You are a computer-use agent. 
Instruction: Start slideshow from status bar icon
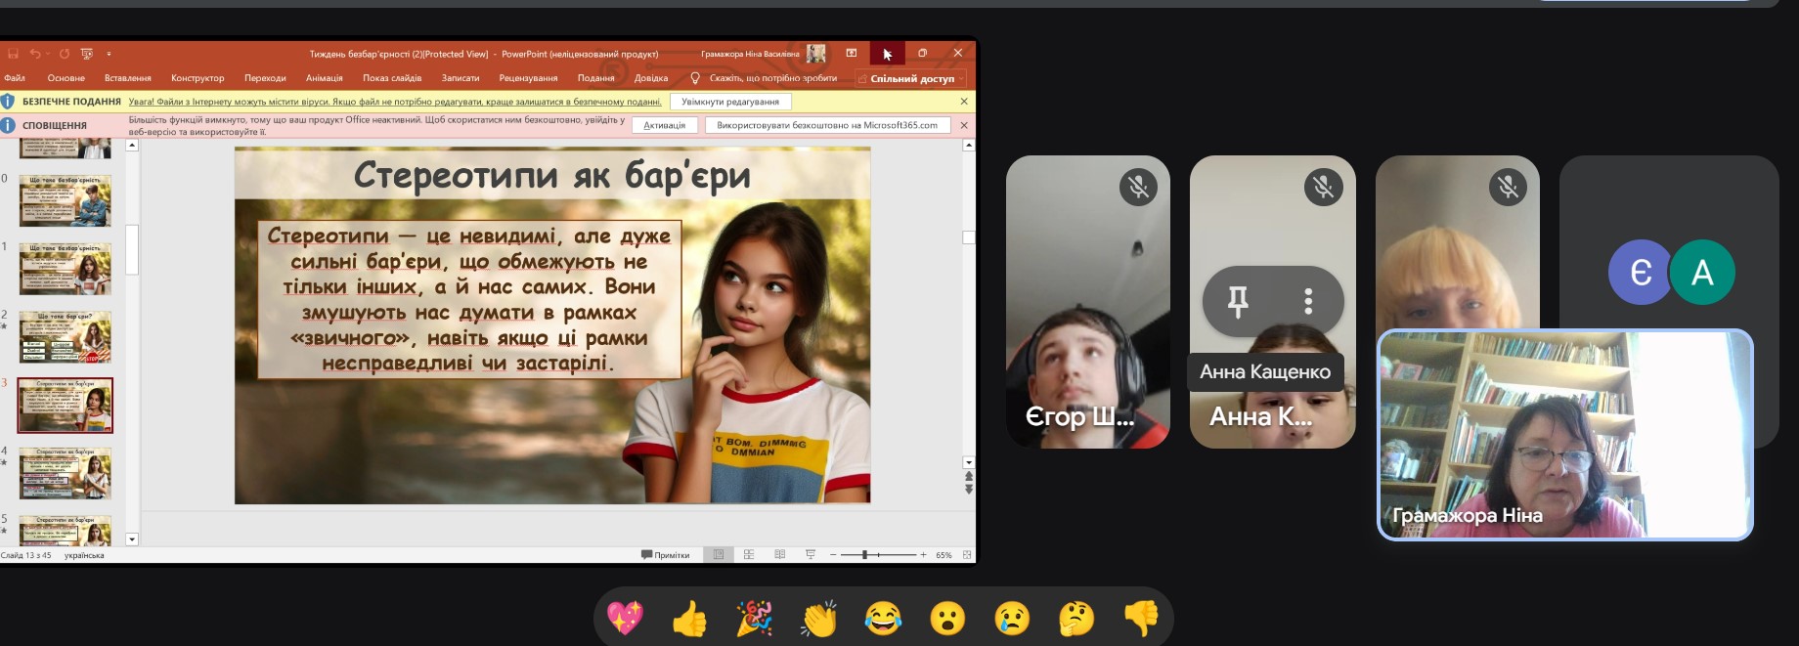point(811,555)
